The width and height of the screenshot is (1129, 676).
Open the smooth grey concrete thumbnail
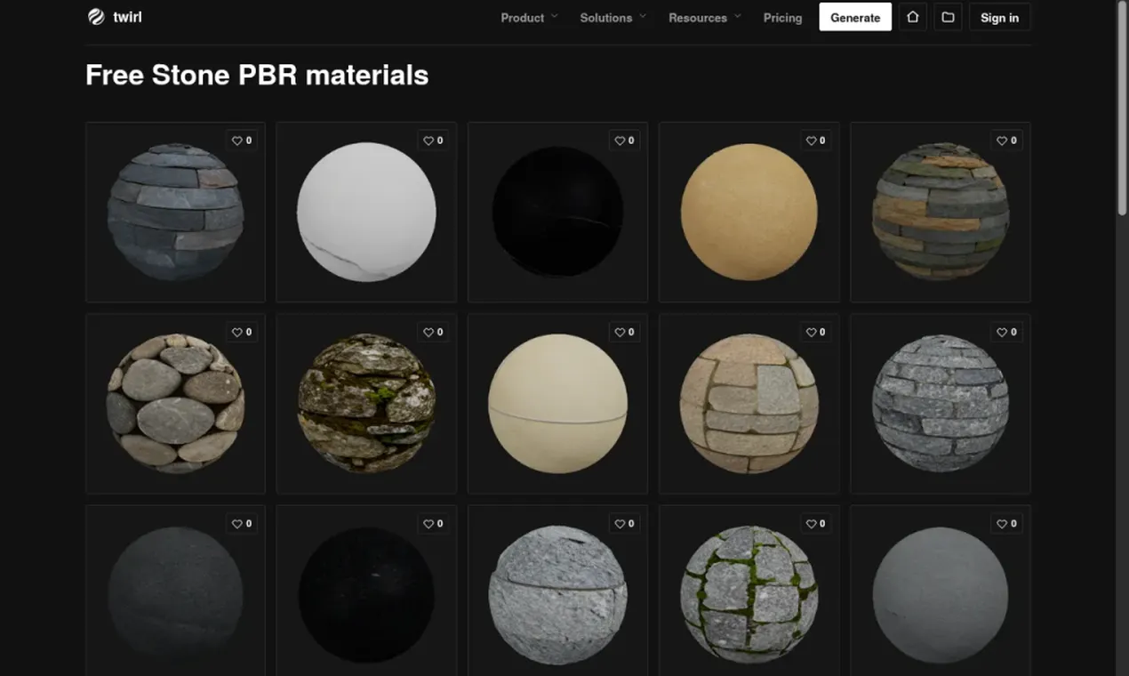941,591
